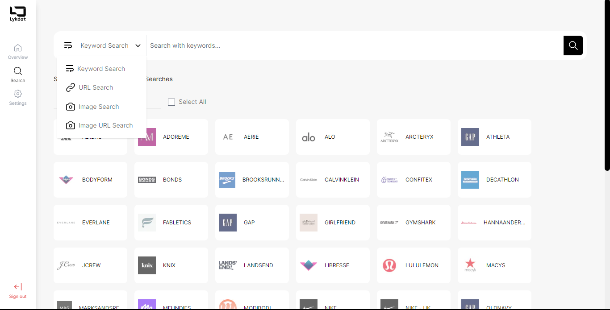Image resolution: width=610 pixels, height=310 pixels.
Task: Tick the Select All checkbox
Action: tap(171, 102)
